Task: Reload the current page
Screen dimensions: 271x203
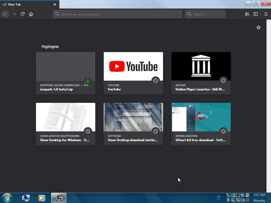Action: coord(22,14)
